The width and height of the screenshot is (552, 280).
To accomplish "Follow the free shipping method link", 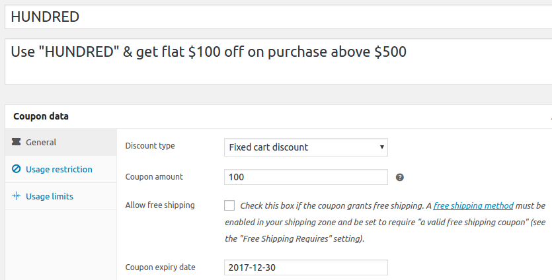I will point(473,206).
